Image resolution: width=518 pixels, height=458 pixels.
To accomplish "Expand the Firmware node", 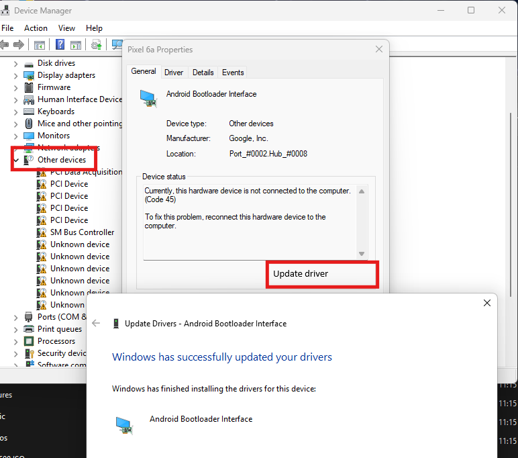I will pos(15,88).
